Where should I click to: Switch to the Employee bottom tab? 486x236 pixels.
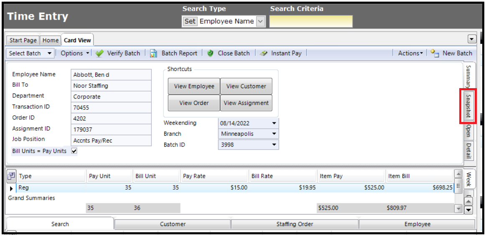pos(417,224)
